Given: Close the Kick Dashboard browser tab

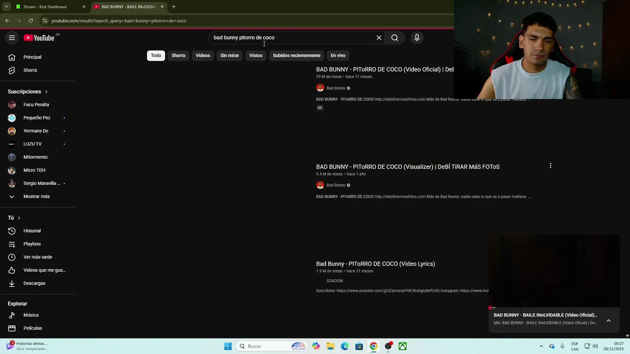Looking at the screenshot, I should (x=84, y=7).
